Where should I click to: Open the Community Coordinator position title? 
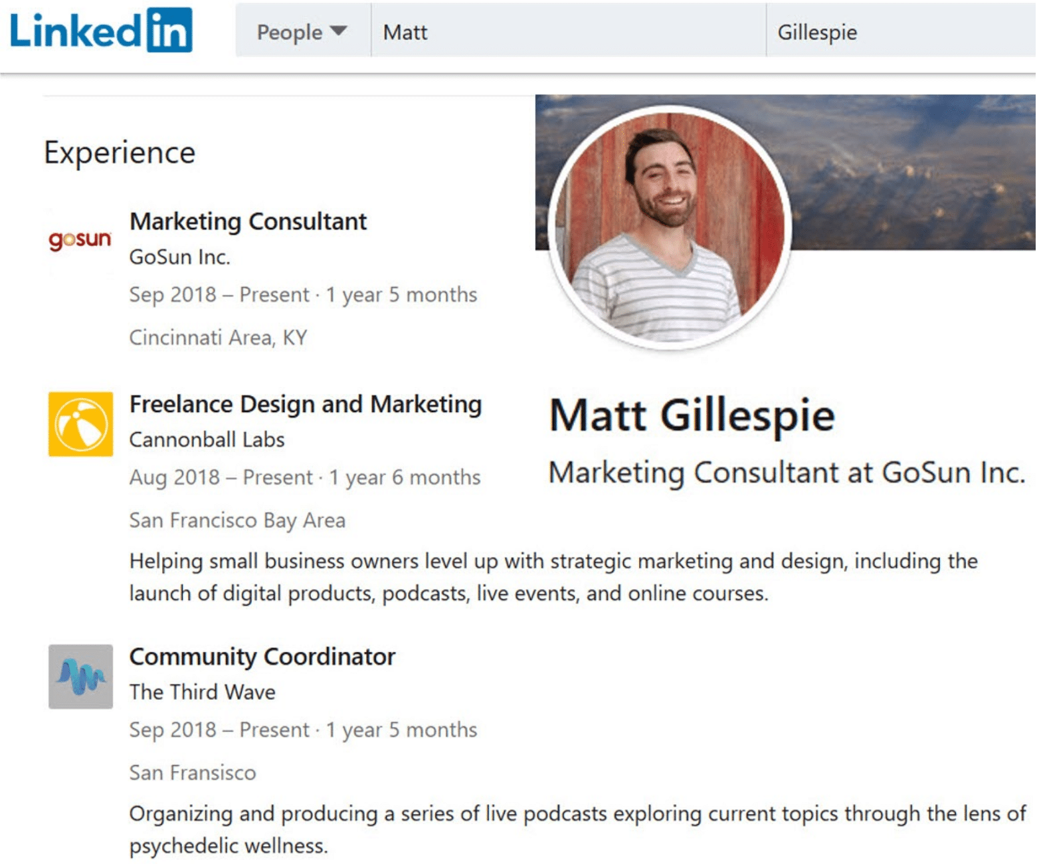[x=262, y=657]
